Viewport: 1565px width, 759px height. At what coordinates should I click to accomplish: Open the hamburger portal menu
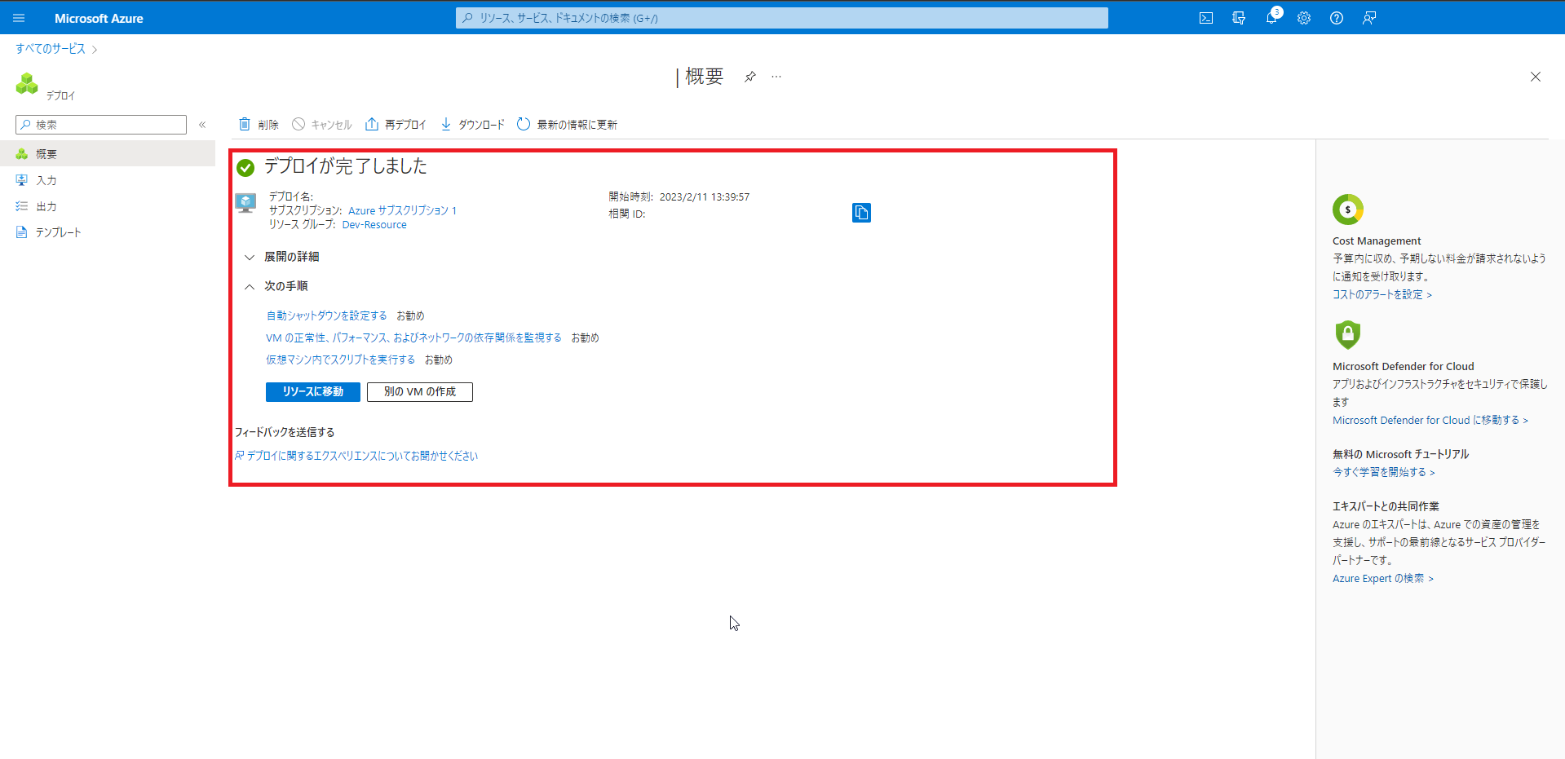(x=19, y=18)
